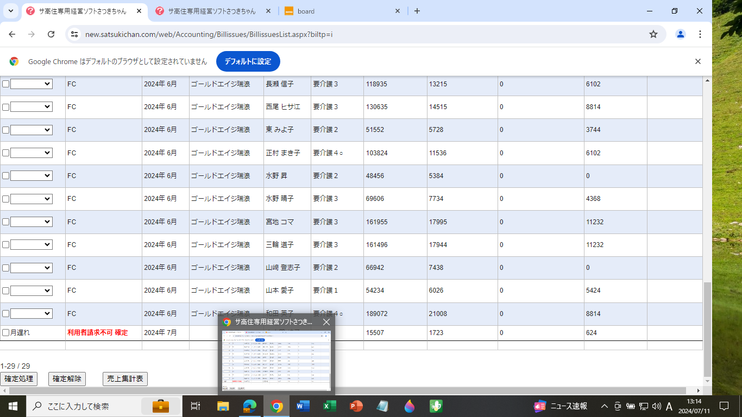The height and width of the screenshot is (417, 742).
Task: Switch to the second さつきちゃん tab
Action: pos(212,11)
